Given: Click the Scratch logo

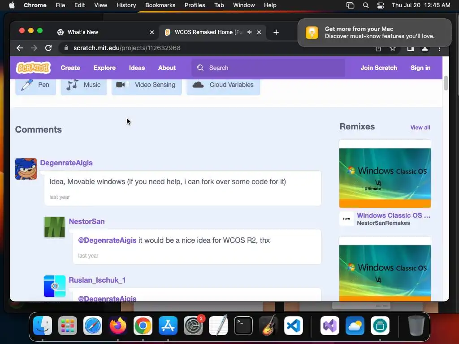Looking at the screenshot, I should [x=33, y=68].
